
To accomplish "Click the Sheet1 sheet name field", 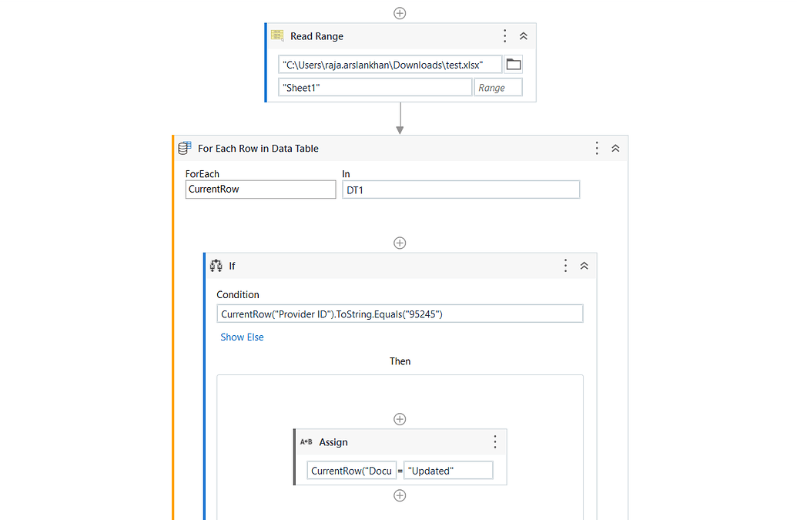I will (375, 88).
